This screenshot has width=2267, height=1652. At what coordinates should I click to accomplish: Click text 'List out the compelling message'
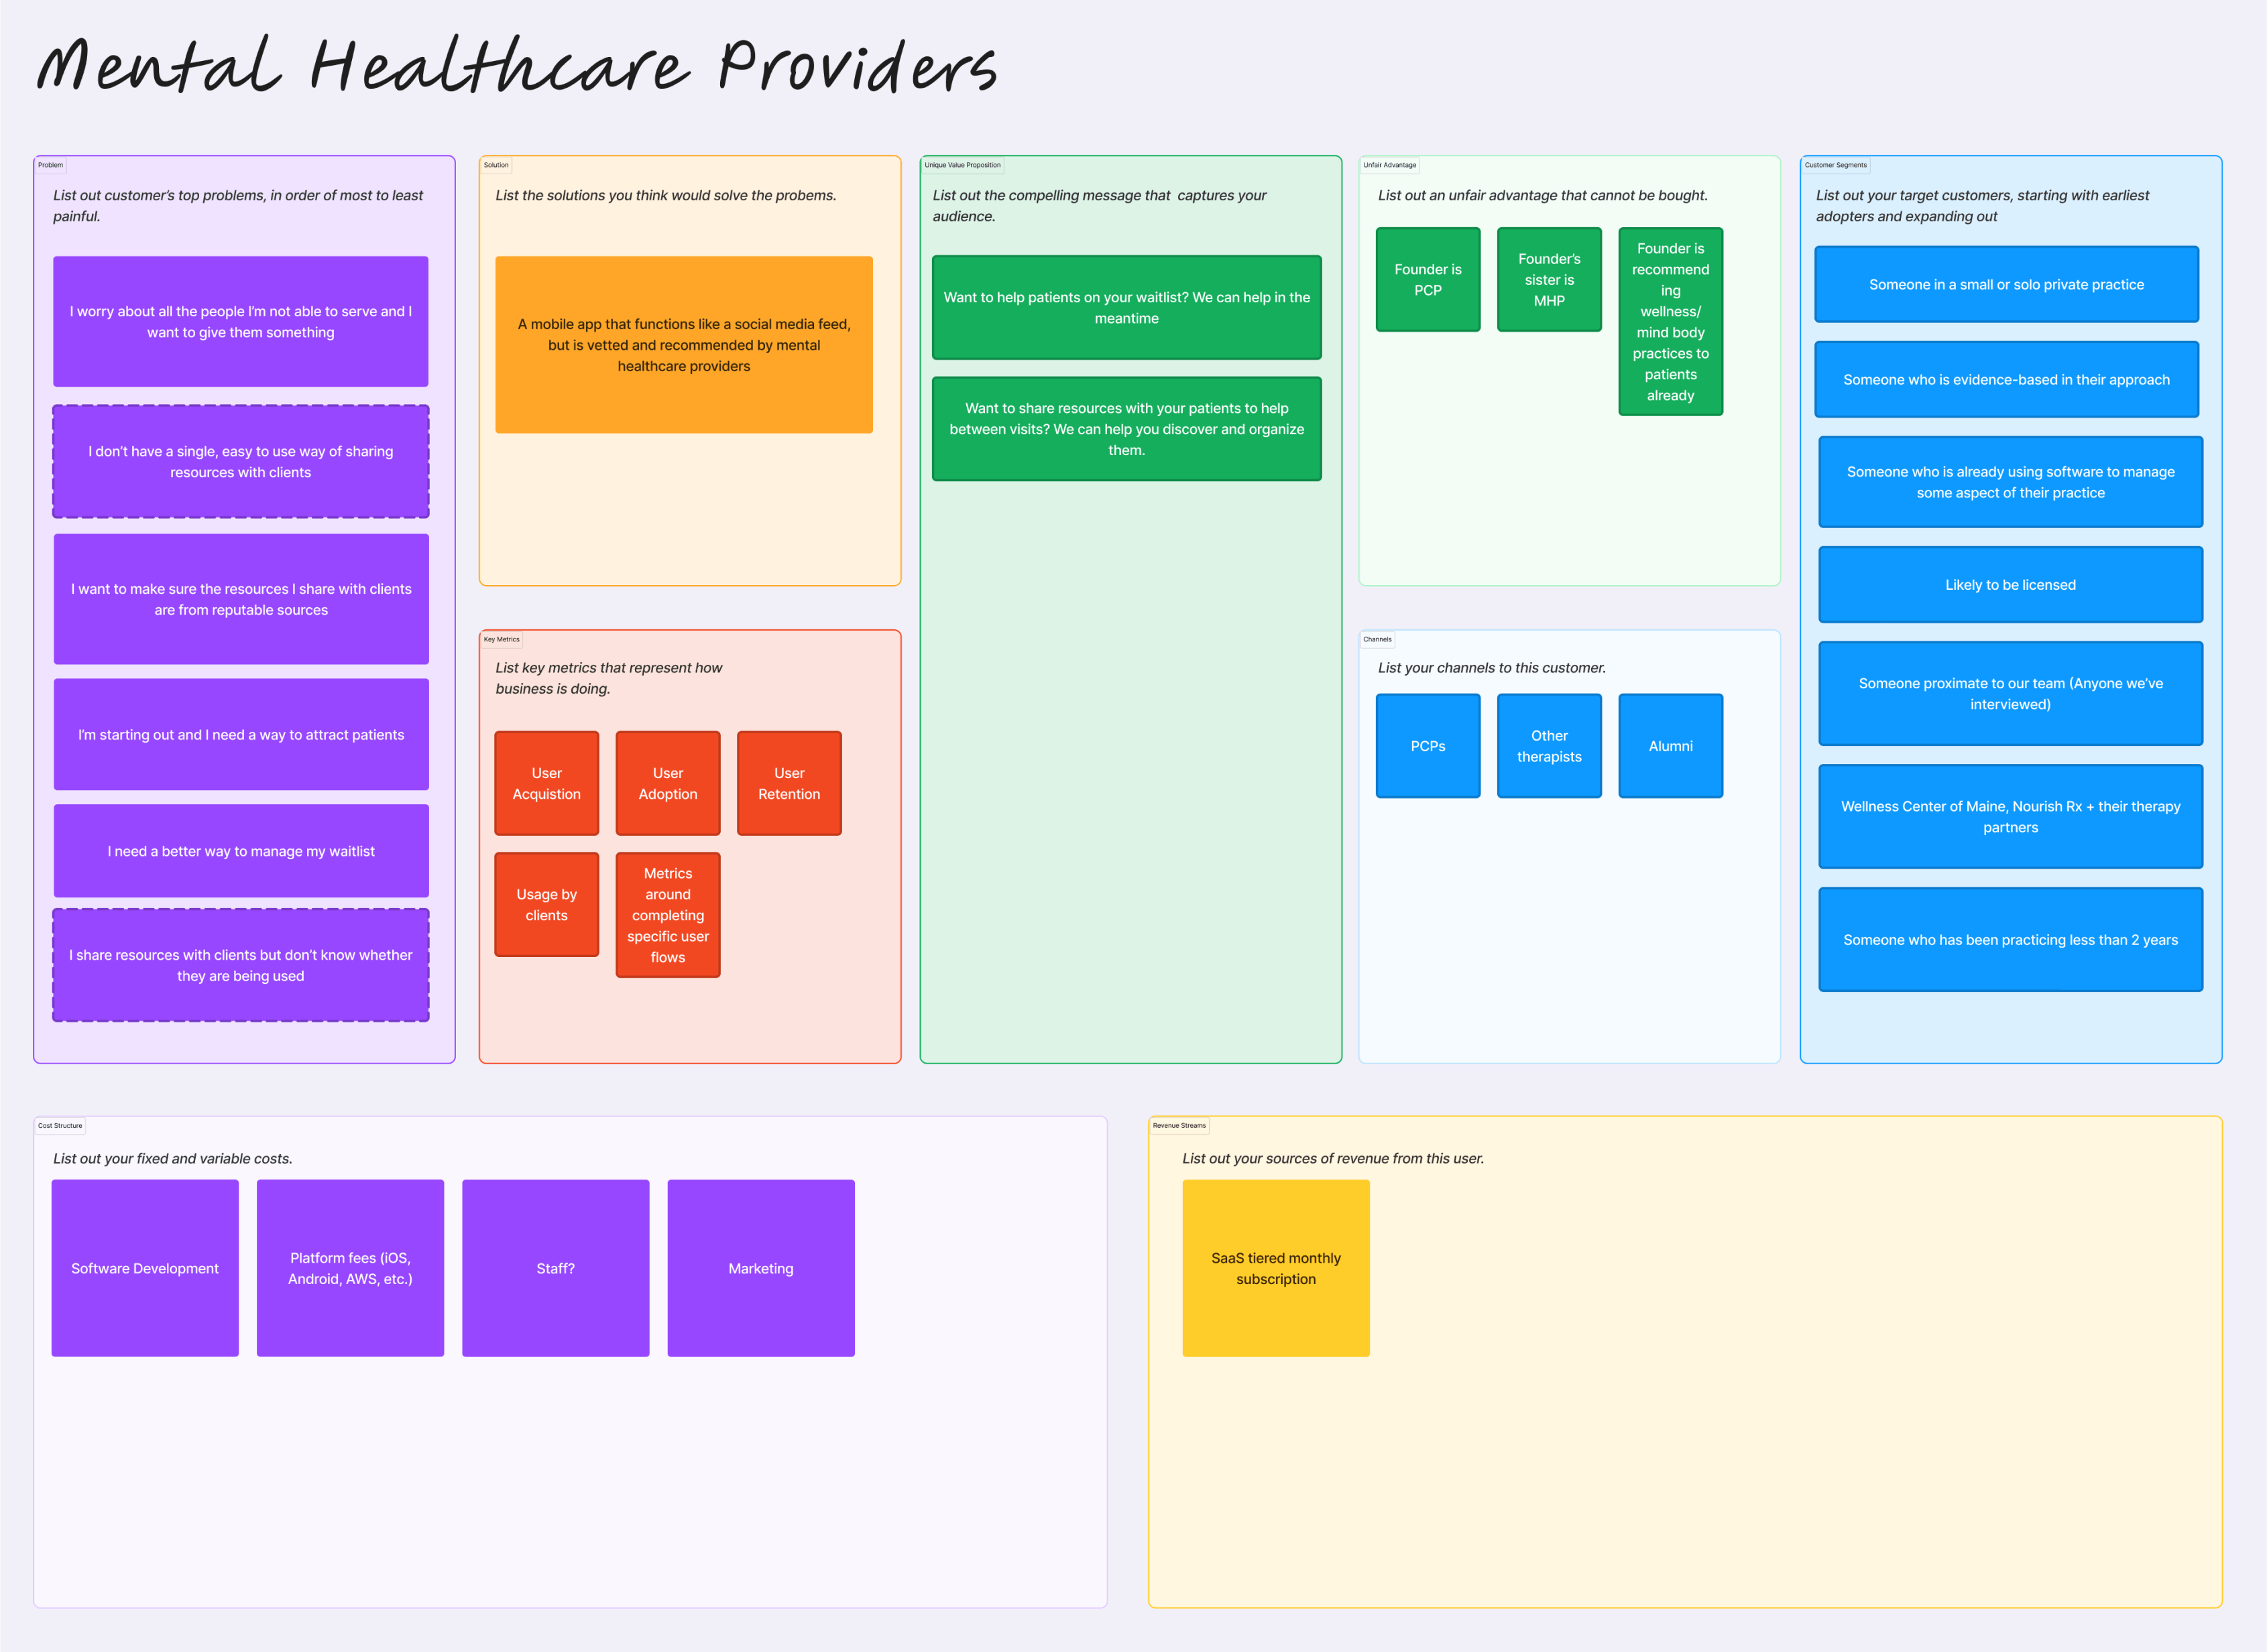[1100, 205]
